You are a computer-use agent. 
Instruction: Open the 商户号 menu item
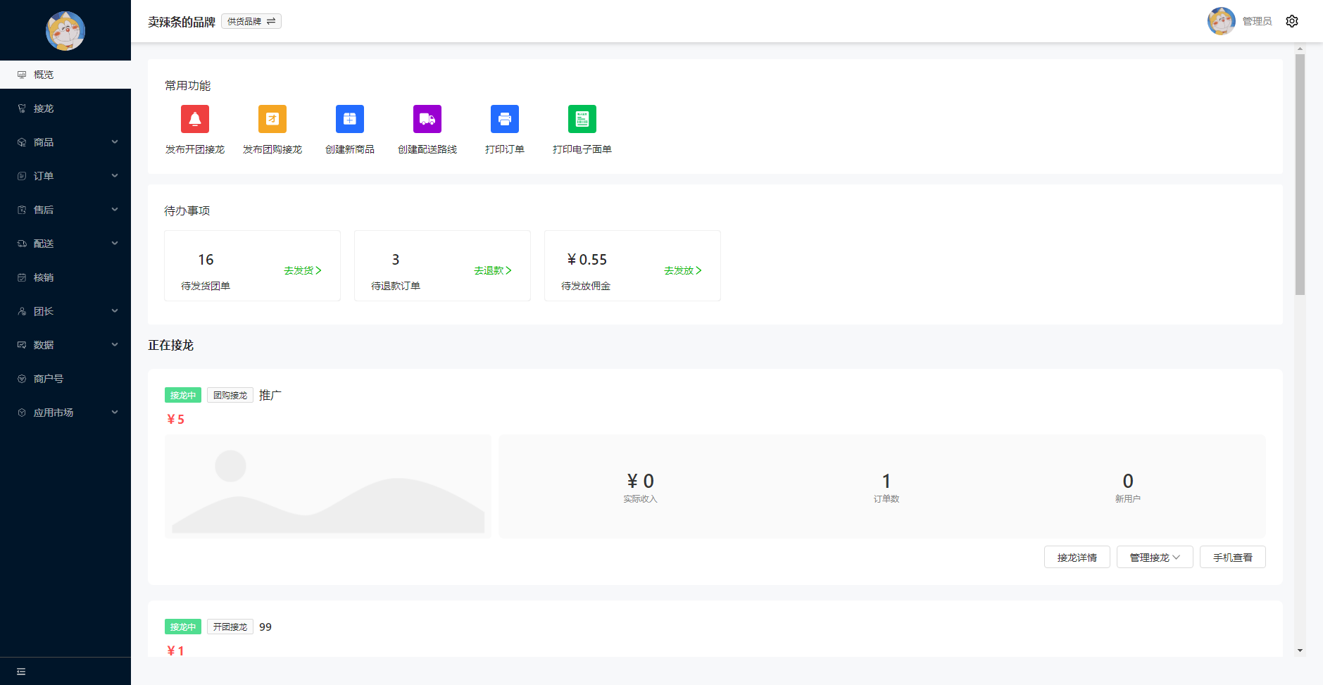pos(65,379)
